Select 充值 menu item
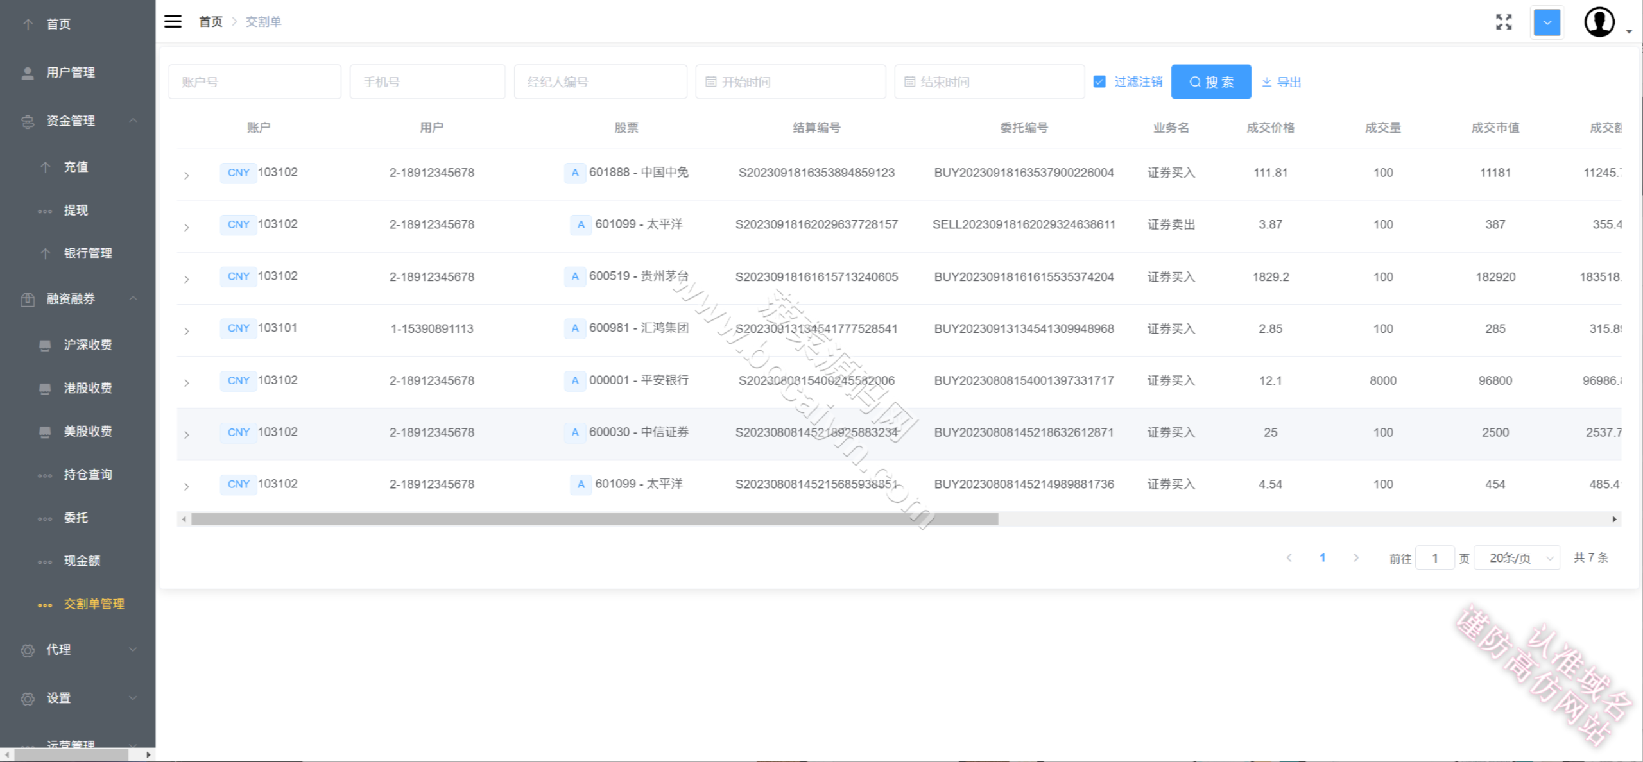Viewport: 1643px width, 762px height. tap(76, 167)
